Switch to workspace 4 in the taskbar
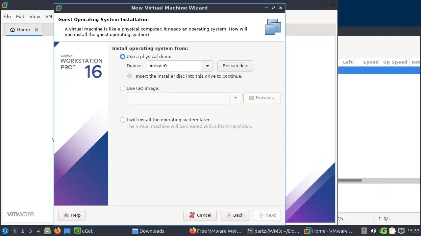 38,231
